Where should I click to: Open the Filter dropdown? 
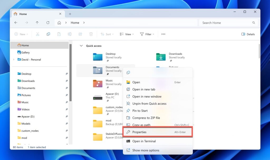147,34
